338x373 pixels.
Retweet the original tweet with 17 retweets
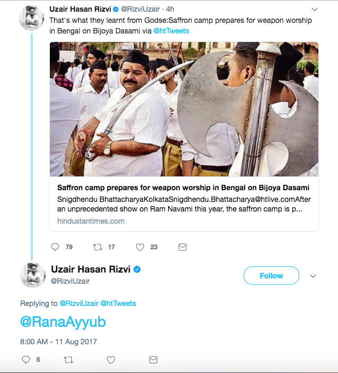(98, 247)
